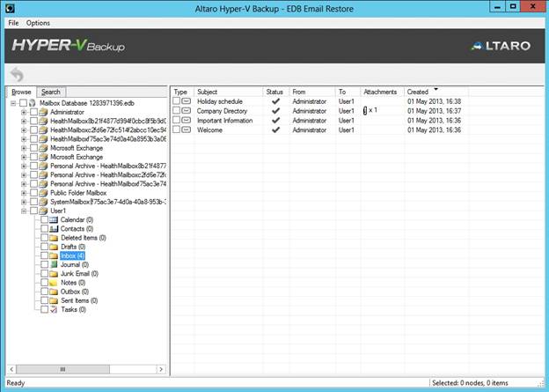The width and height of the screenshot is (549, 392).
Task: Select the Tasks (0) folder
Action: click(73, 309)
